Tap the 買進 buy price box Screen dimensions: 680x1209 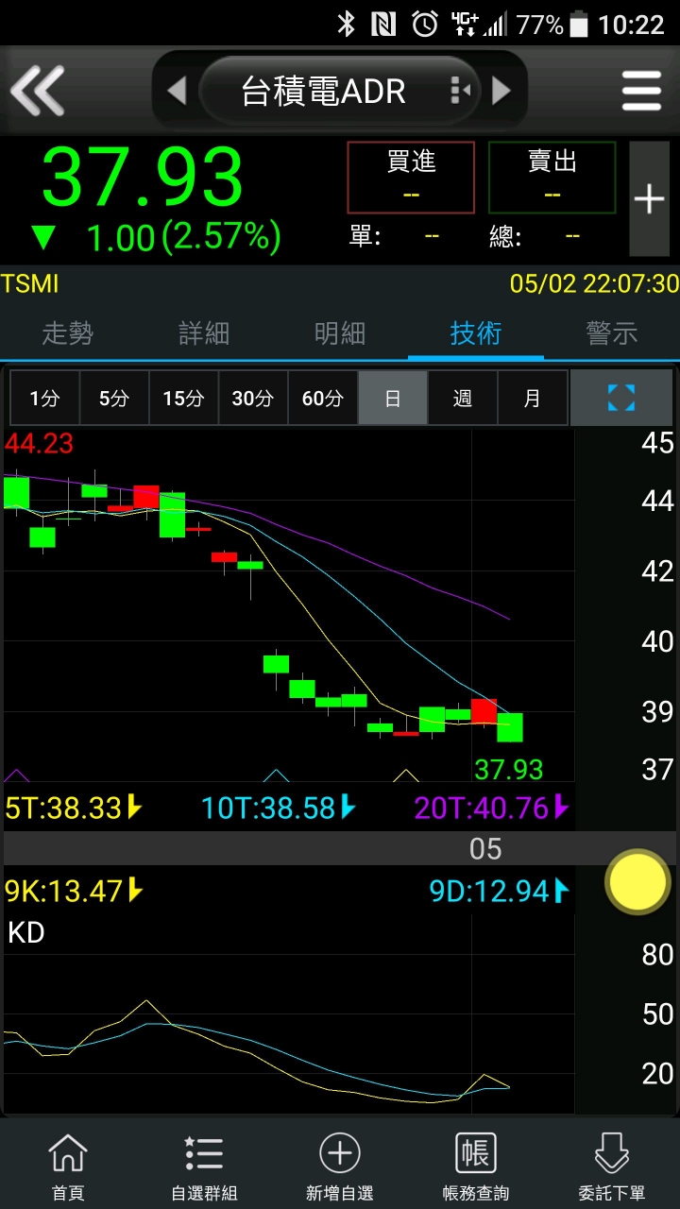click(411, 178)
